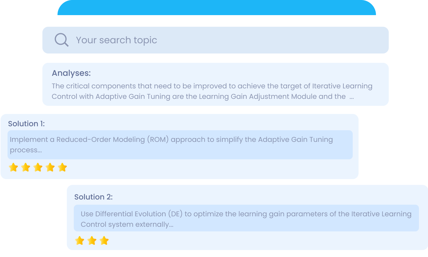Click the second star under Solution 2
Viewport: 428px width, 257px height.
[x=92, y=241]
